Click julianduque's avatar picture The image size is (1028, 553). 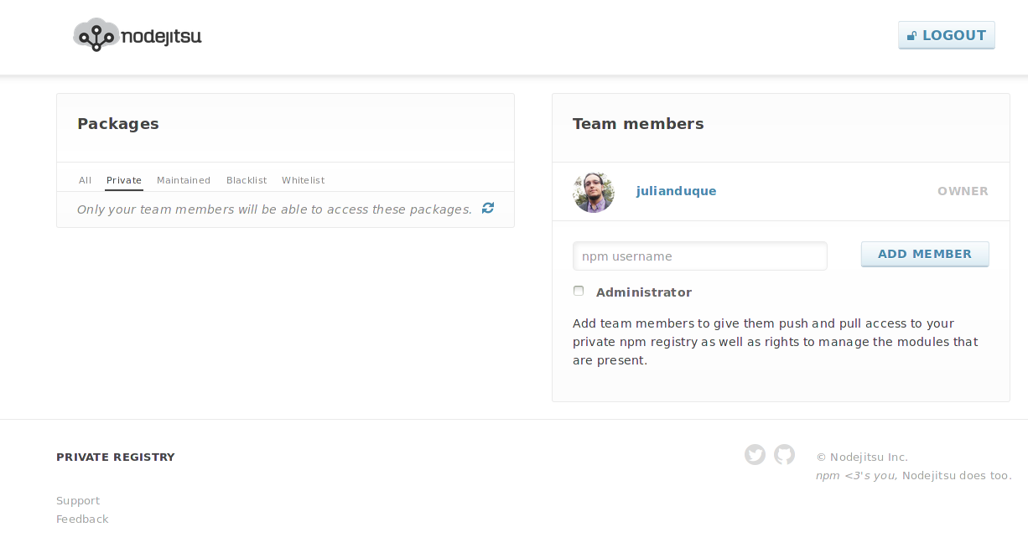tap(594, 192)
